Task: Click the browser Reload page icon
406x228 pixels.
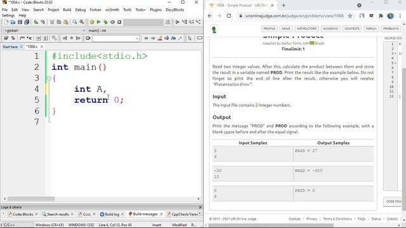Action: click(x=229, y=16)
